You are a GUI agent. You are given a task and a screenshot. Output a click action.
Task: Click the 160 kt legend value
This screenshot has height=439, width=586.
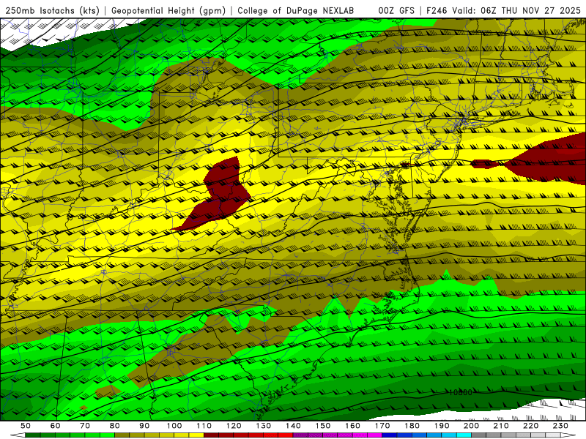(352, 426)
